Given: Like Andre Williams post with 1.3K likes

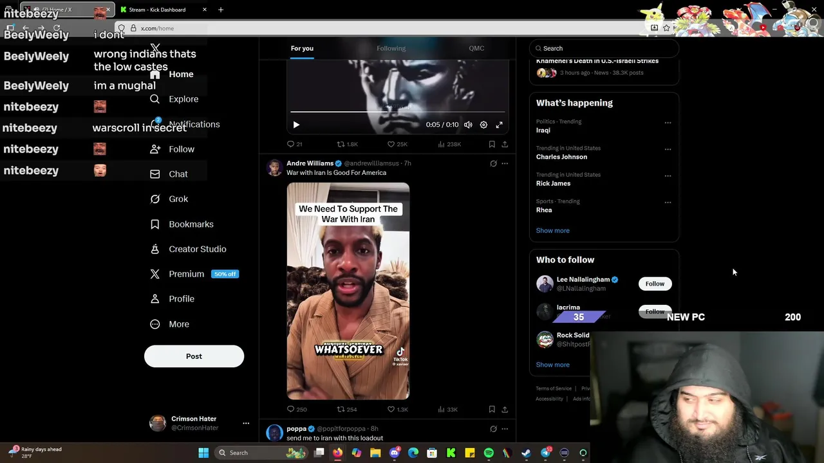Looking at the screenshot, I should click(397, 409).
